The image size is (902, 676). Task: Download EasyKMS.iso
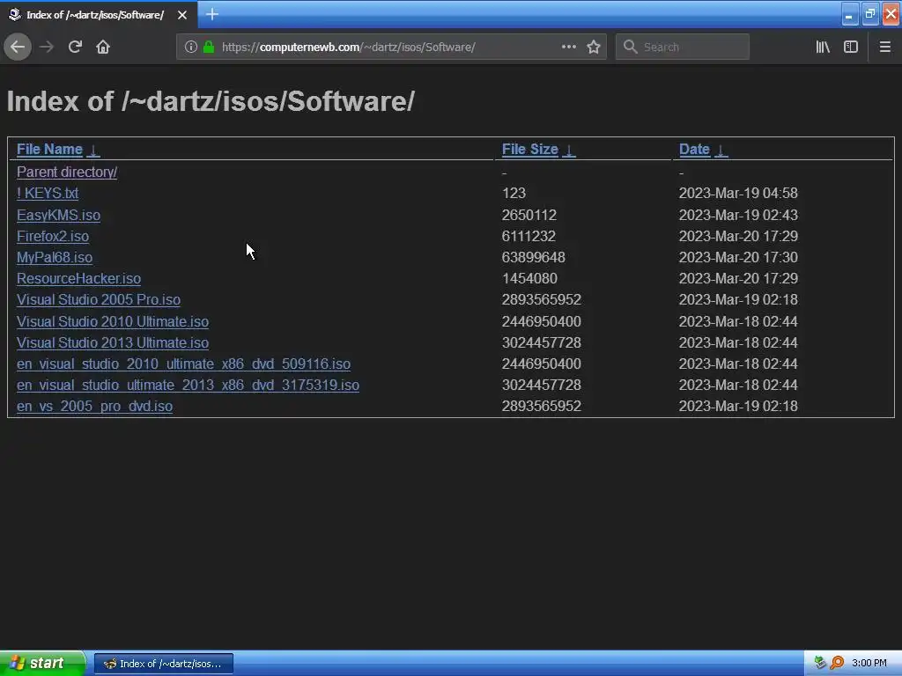(x=58, y=215)
